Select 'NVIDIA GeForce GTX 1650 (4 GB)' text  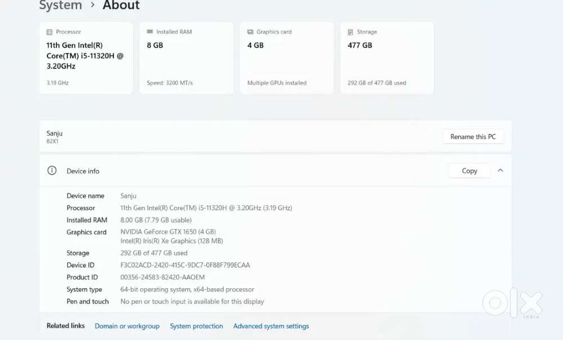point(168,232)
